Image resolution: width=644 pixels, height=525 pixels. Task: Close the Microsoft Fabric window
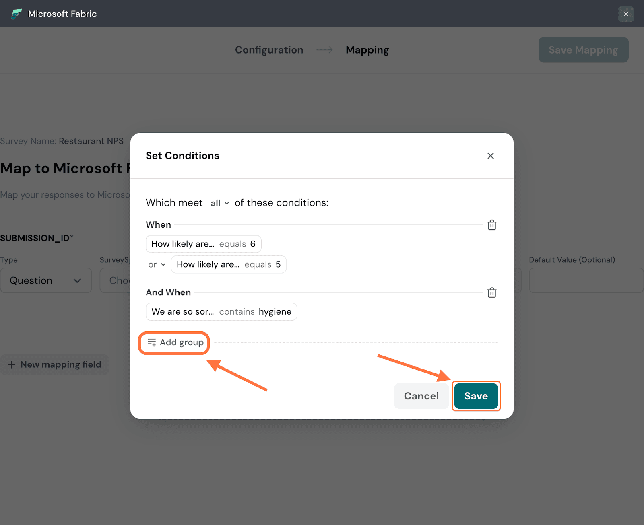coord(625,14)
